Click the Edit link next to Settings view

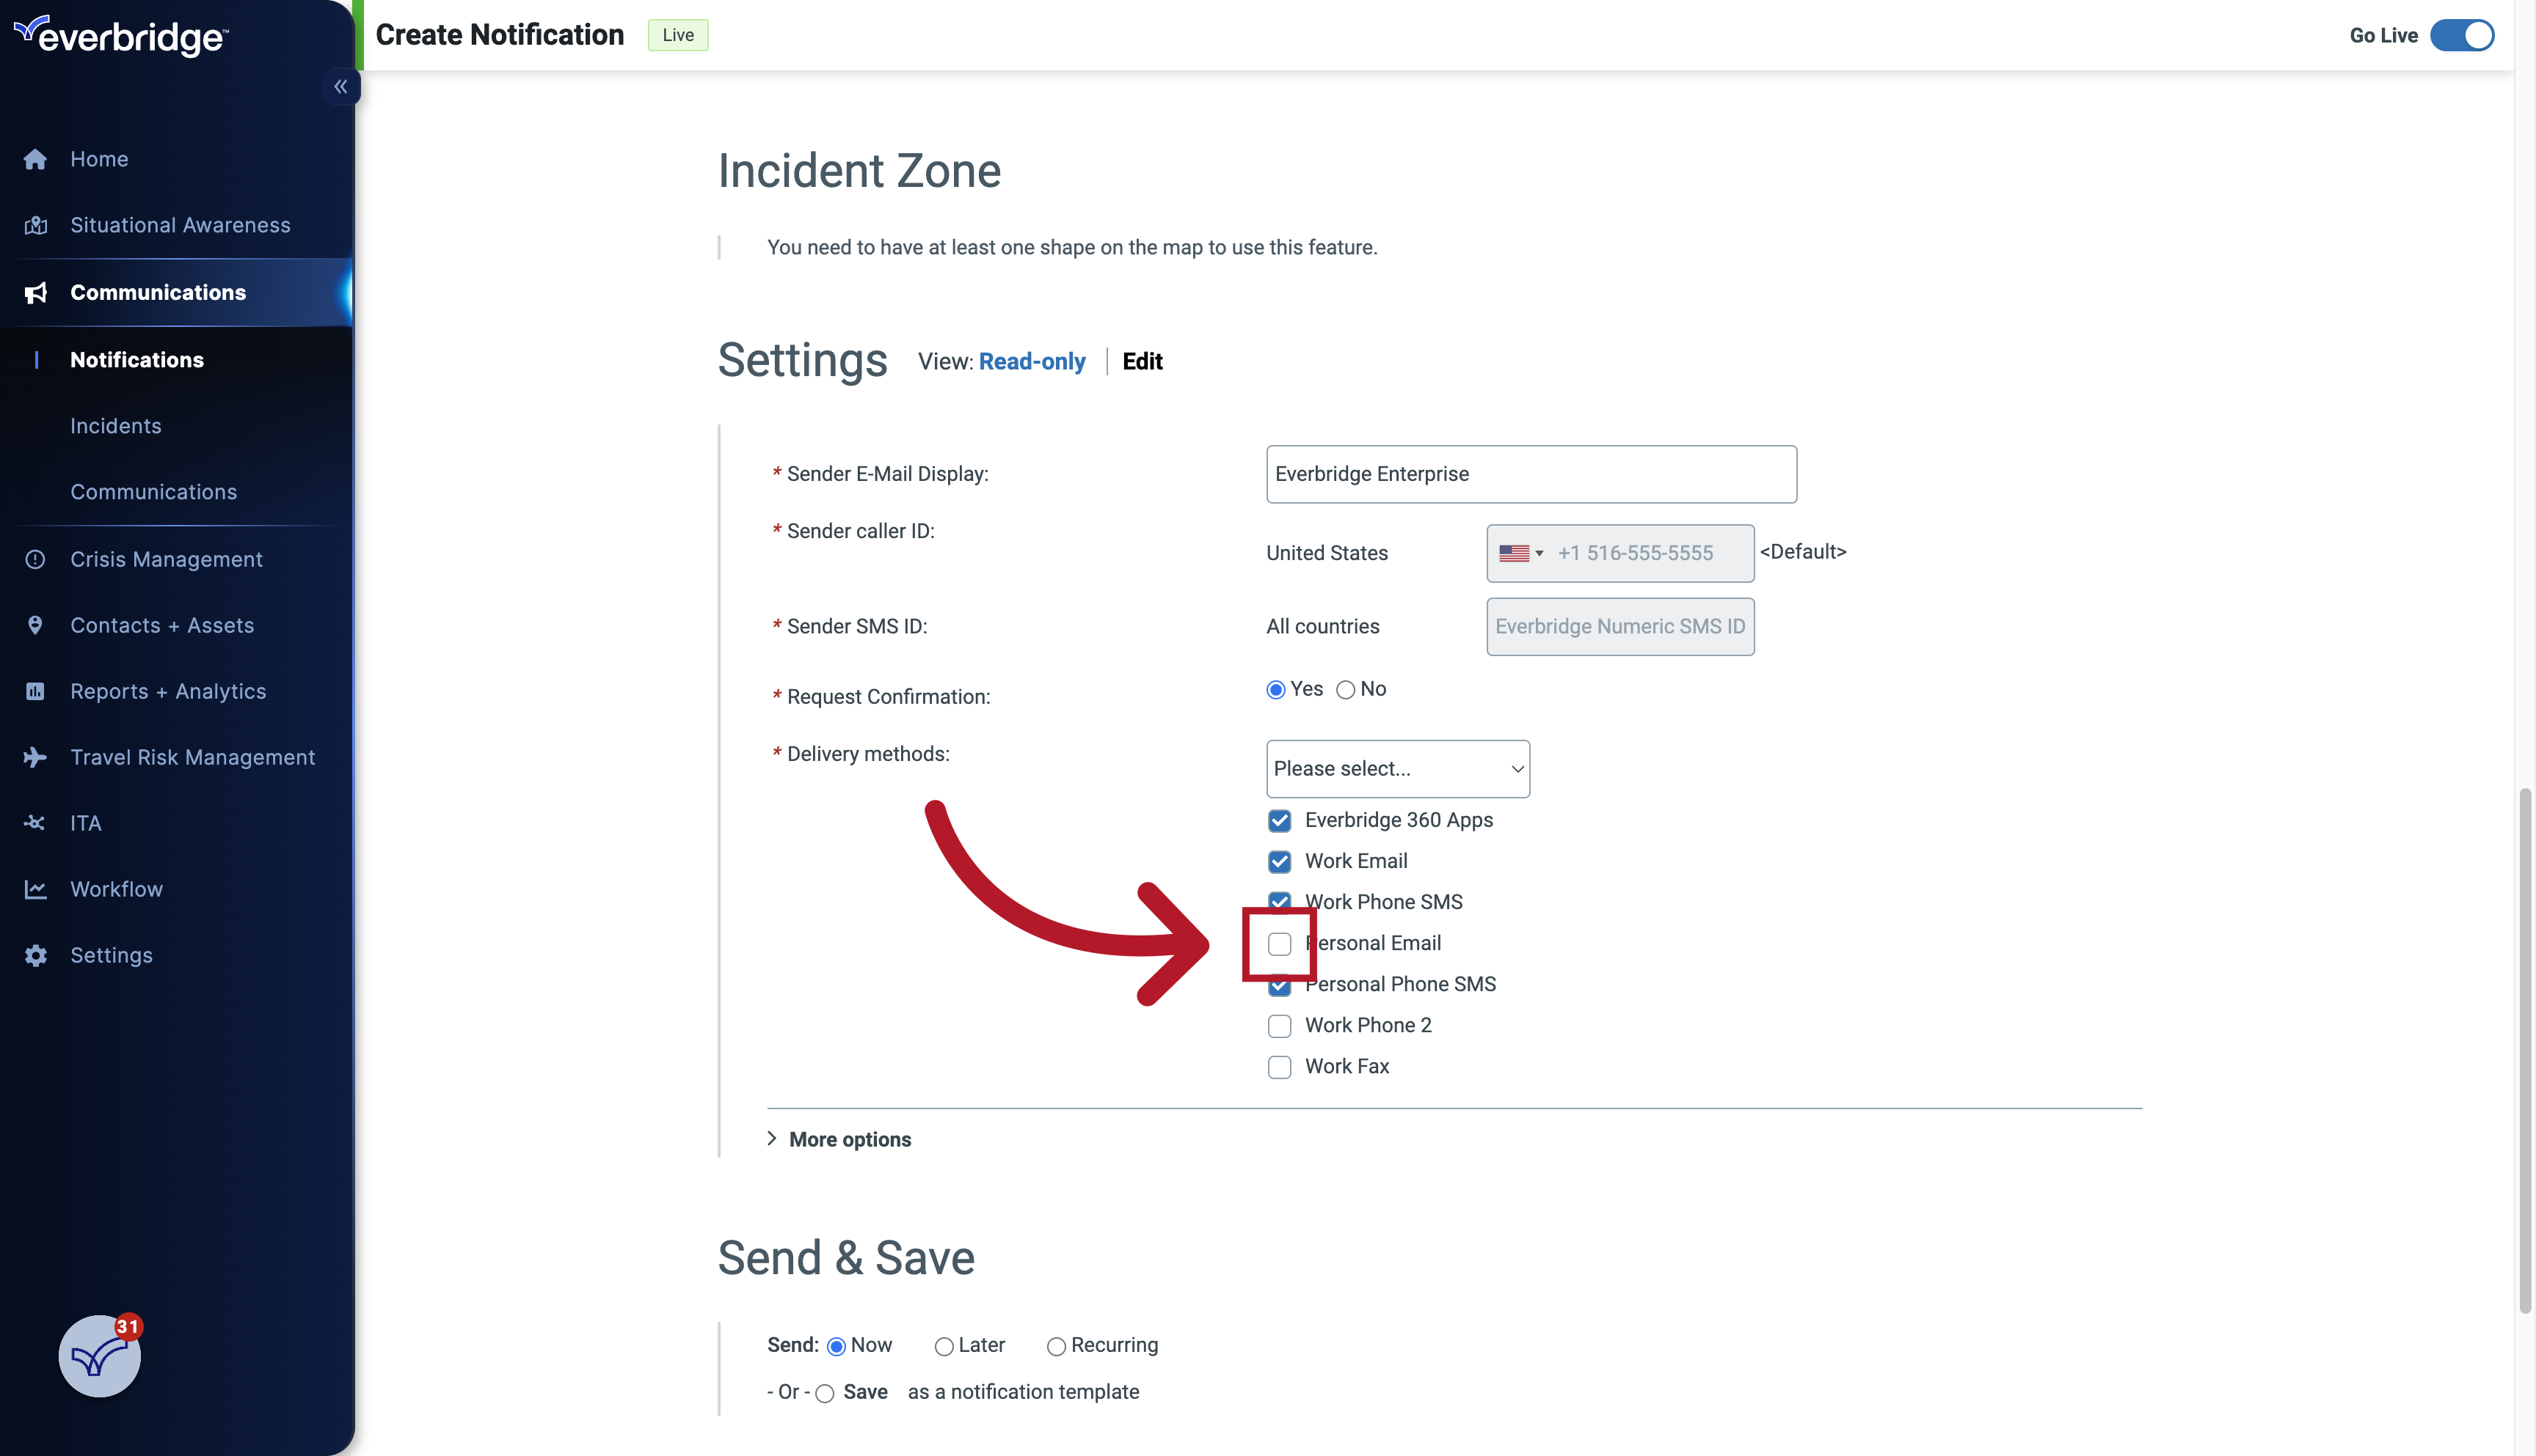1142,361
